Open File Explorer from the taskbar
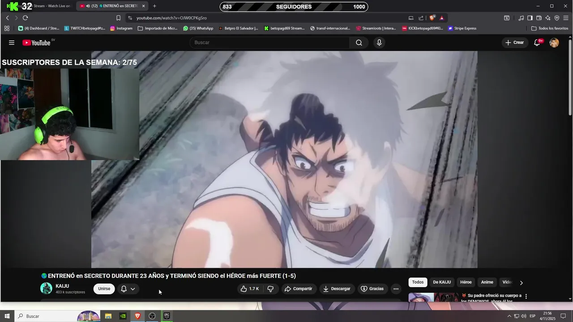 tap(108, 316)
